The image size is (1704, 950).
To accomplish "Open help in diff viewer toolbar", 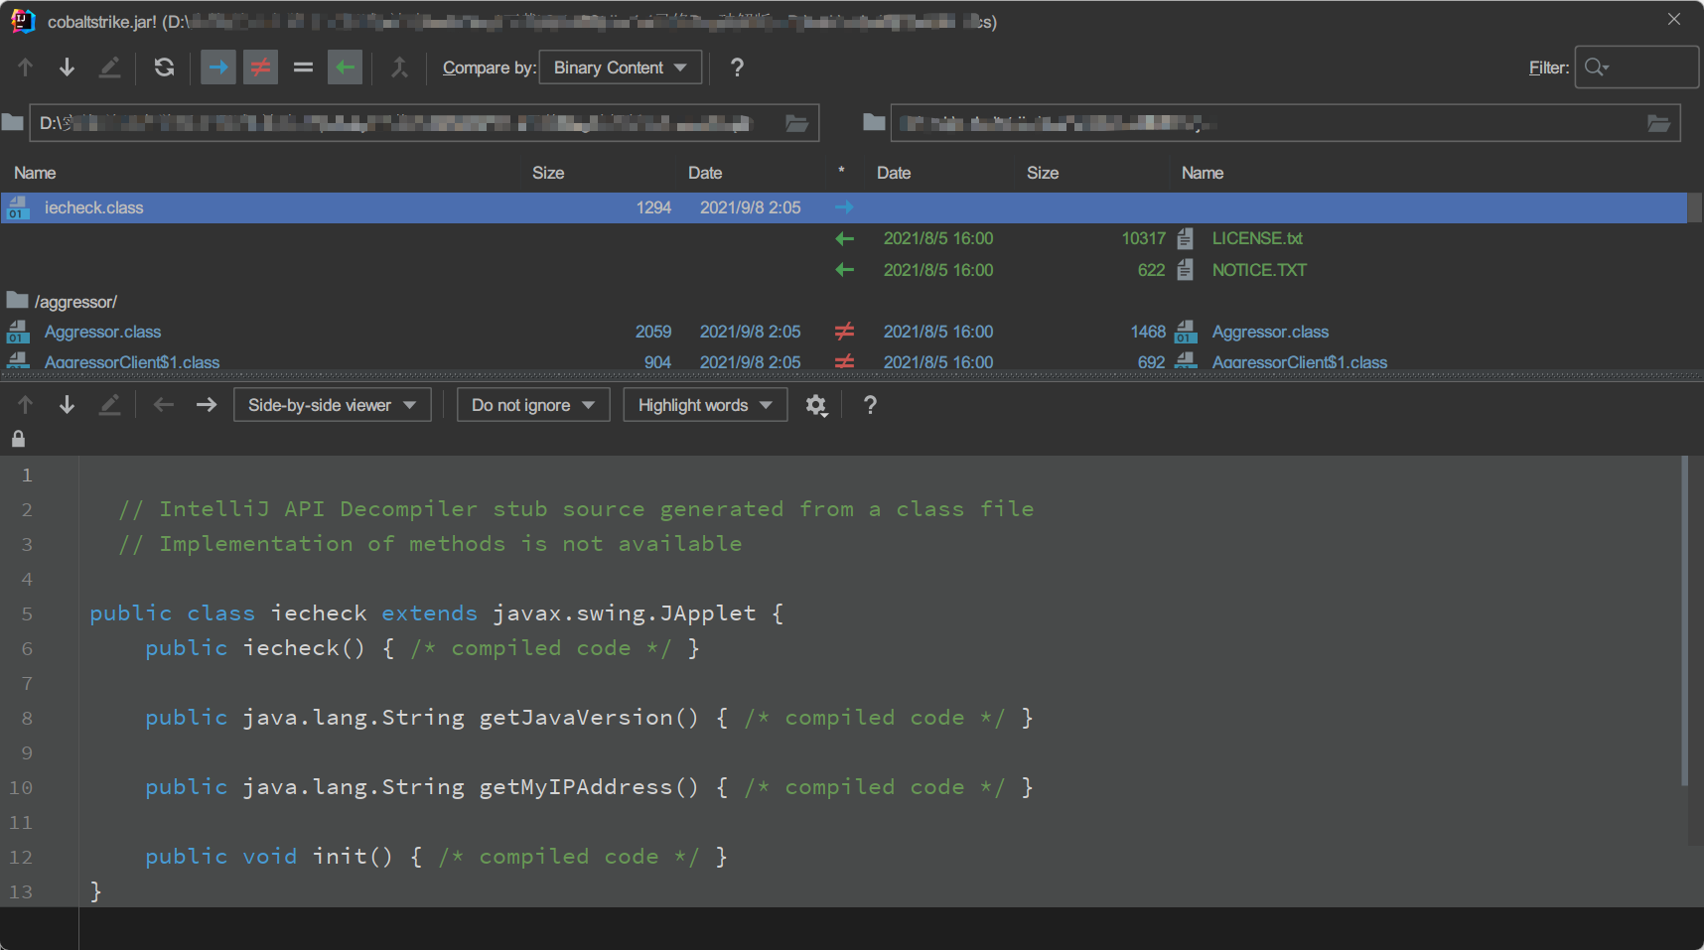I will (x=870, y=405).
